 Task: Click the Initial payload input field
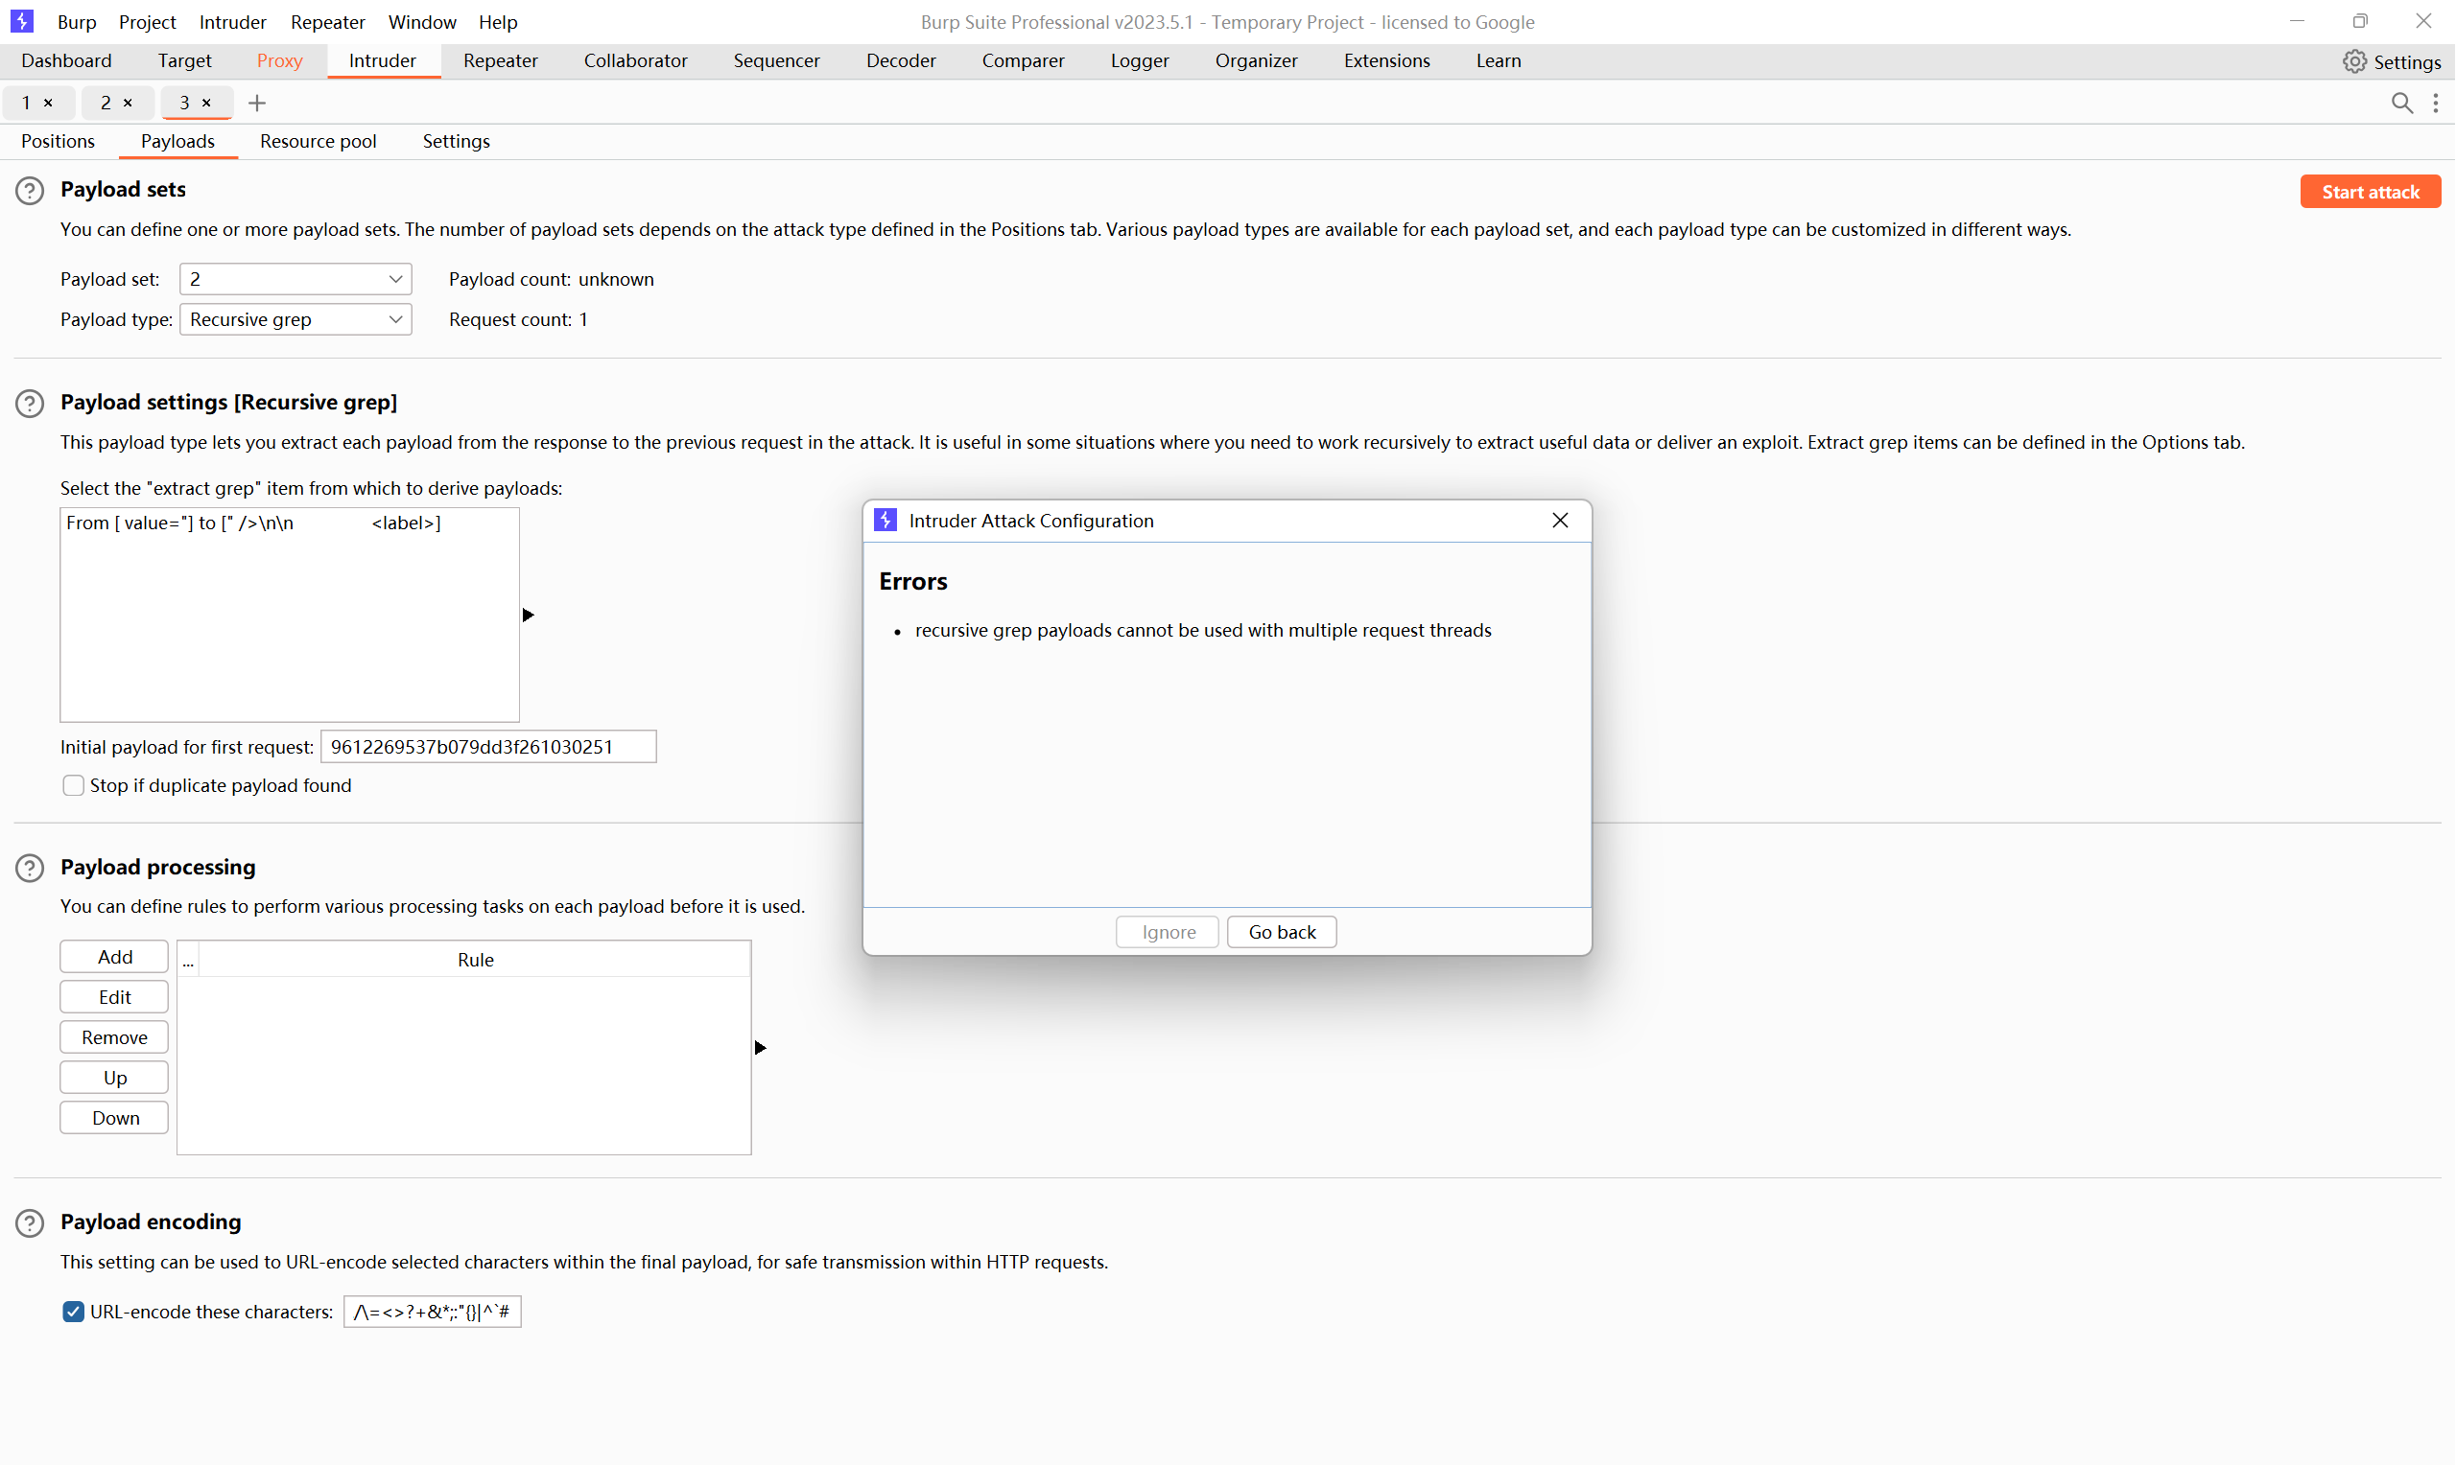488,747
